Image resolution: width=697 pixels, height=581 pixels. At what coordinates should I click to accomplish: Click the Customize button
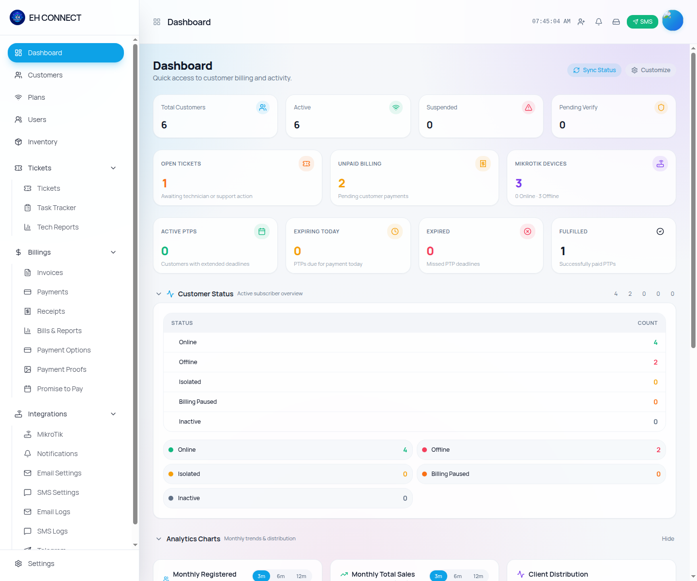pyautogui.click(x=651, y=70)
